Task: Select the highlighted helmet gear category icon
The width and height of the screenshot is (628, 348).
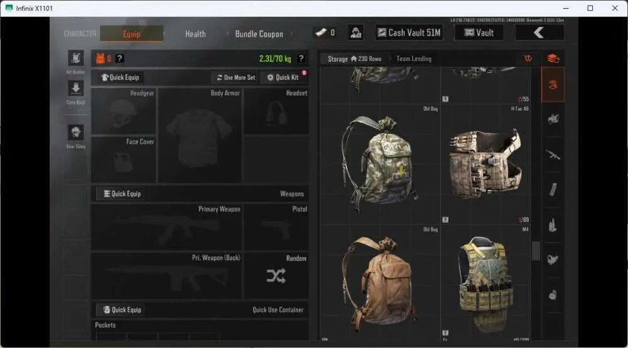Action: click(553, 85)
